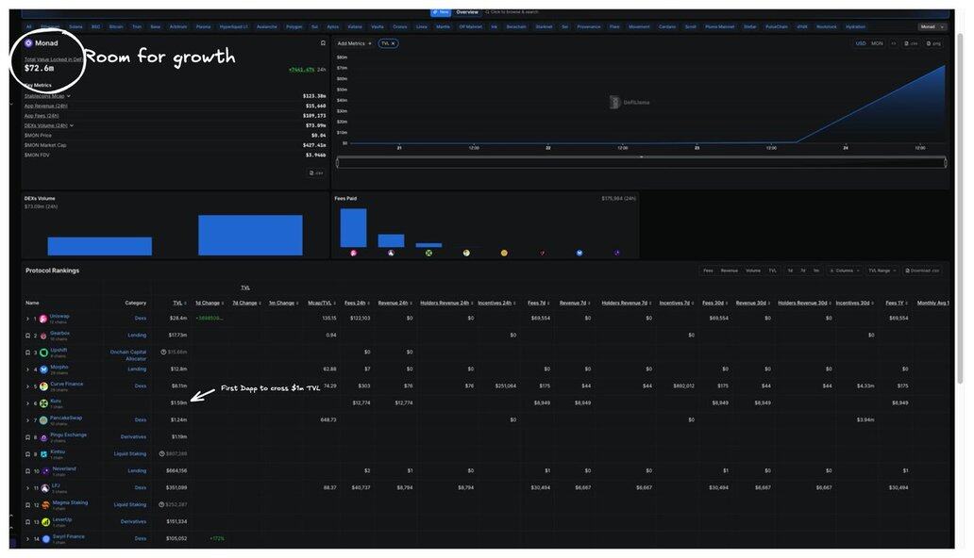Select the Fees tab in Protocol Rankings

708,271
